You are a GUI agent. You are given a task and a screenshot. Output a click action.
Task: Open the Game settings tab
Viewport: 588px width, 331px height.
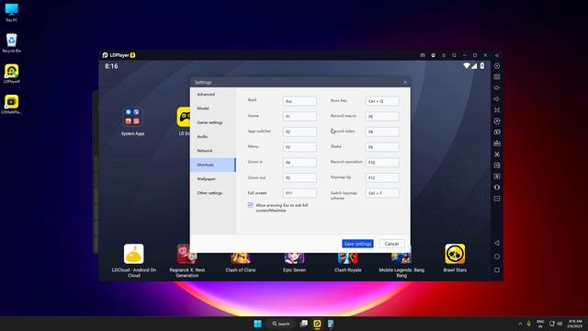213,122
